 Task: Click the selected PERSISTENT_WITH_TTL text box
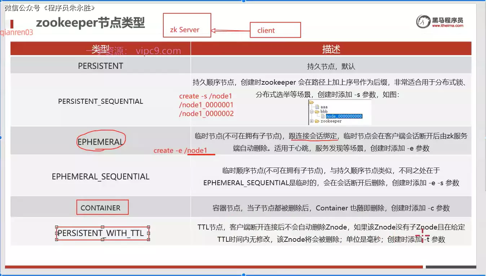103,233
